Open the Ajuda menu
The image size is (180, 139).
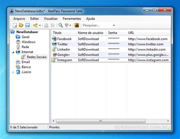click(90, 19)
